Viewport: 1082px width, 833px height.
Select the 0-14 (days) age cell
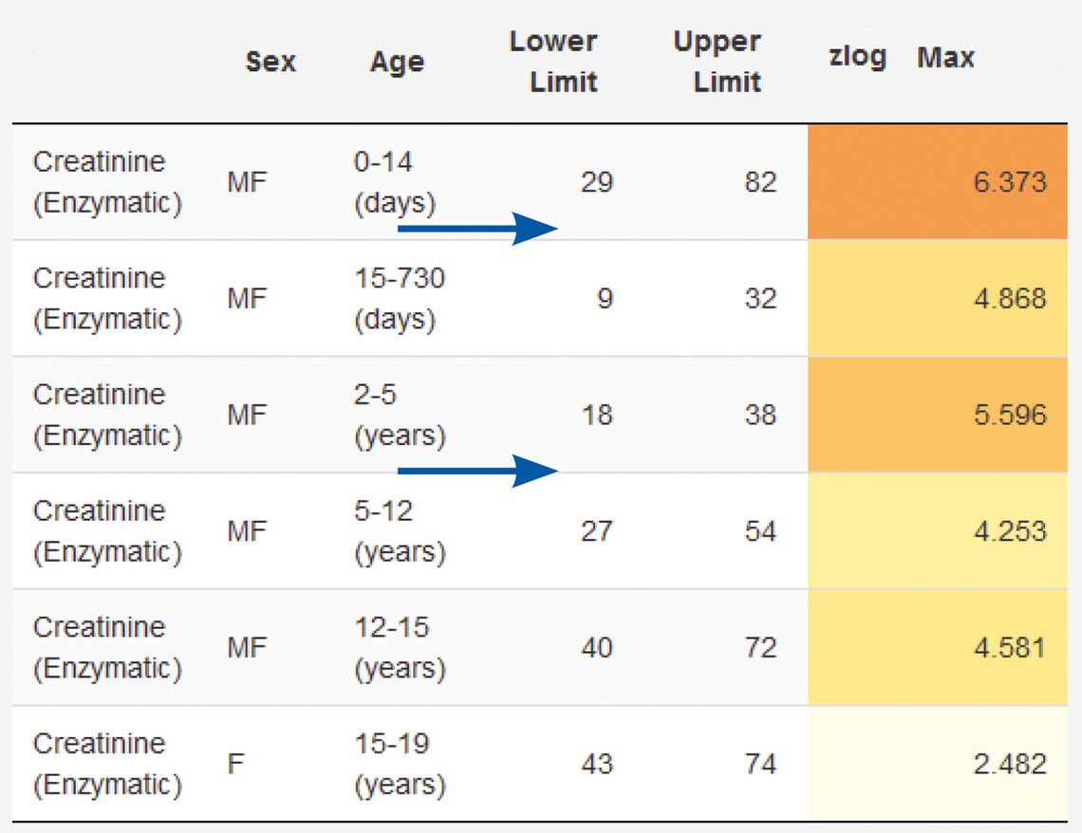point(395,182)
